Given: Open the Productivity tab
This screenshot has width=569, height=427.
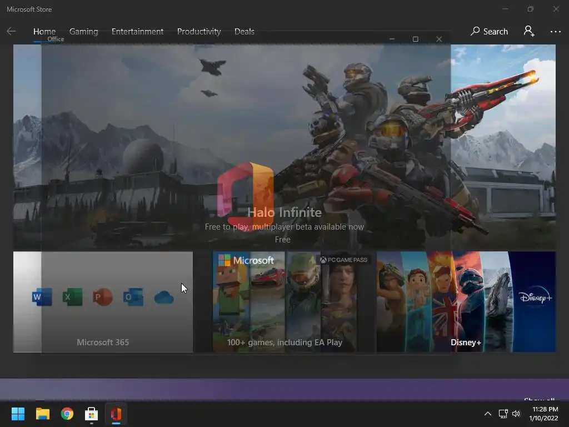Looking at the screenshot, I should pos(199,32).
